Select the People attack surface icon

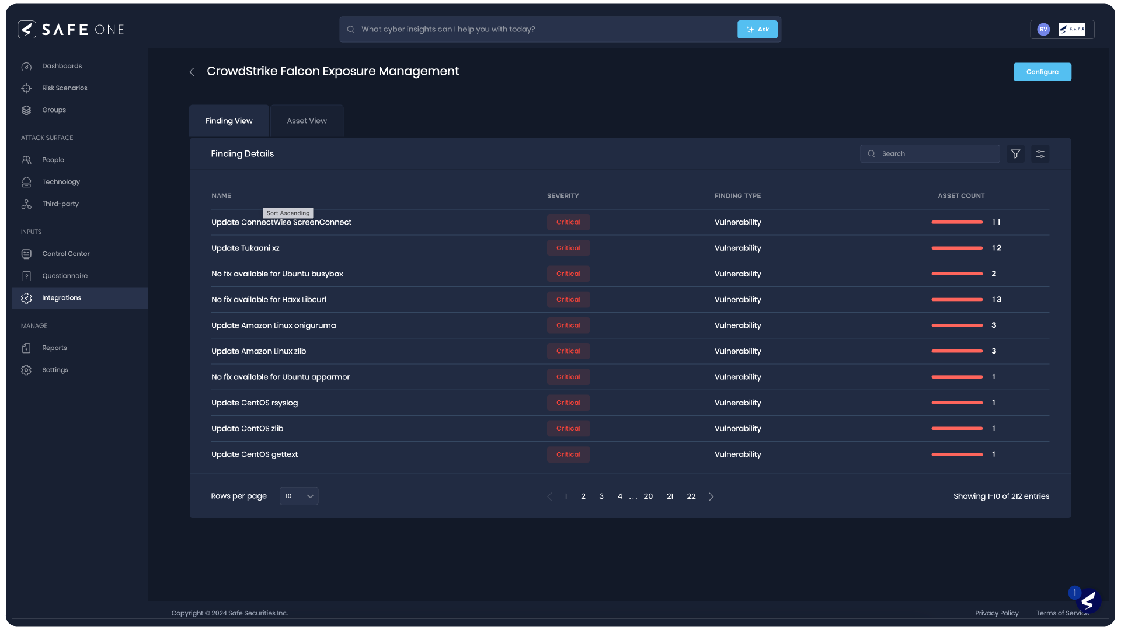[26, 159]
